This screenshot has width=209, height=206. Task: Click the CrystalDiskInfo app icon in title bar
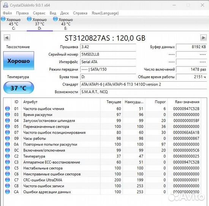pos(6,5)
